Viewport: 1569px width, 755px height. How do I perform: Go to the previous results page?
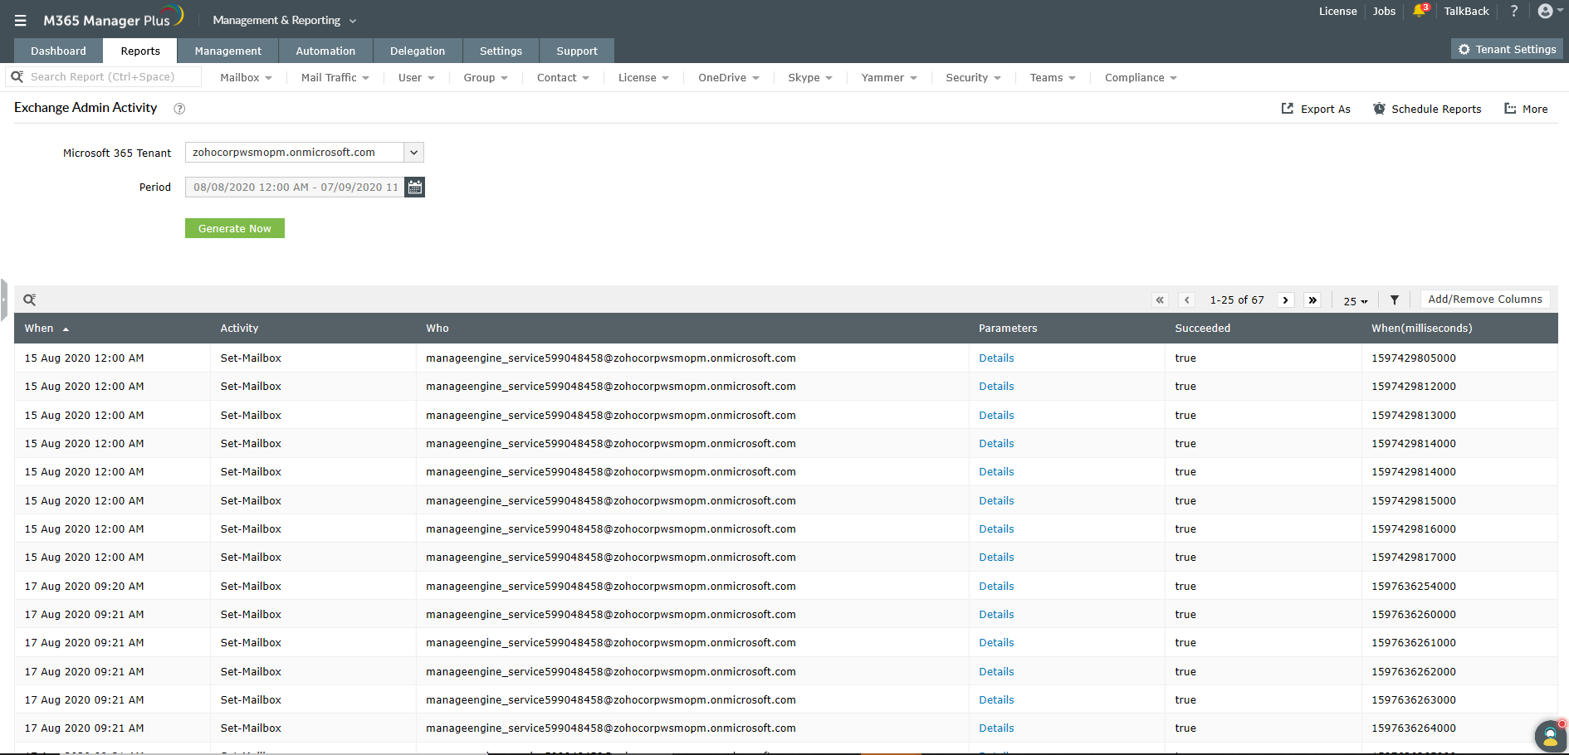(1187, 300)
